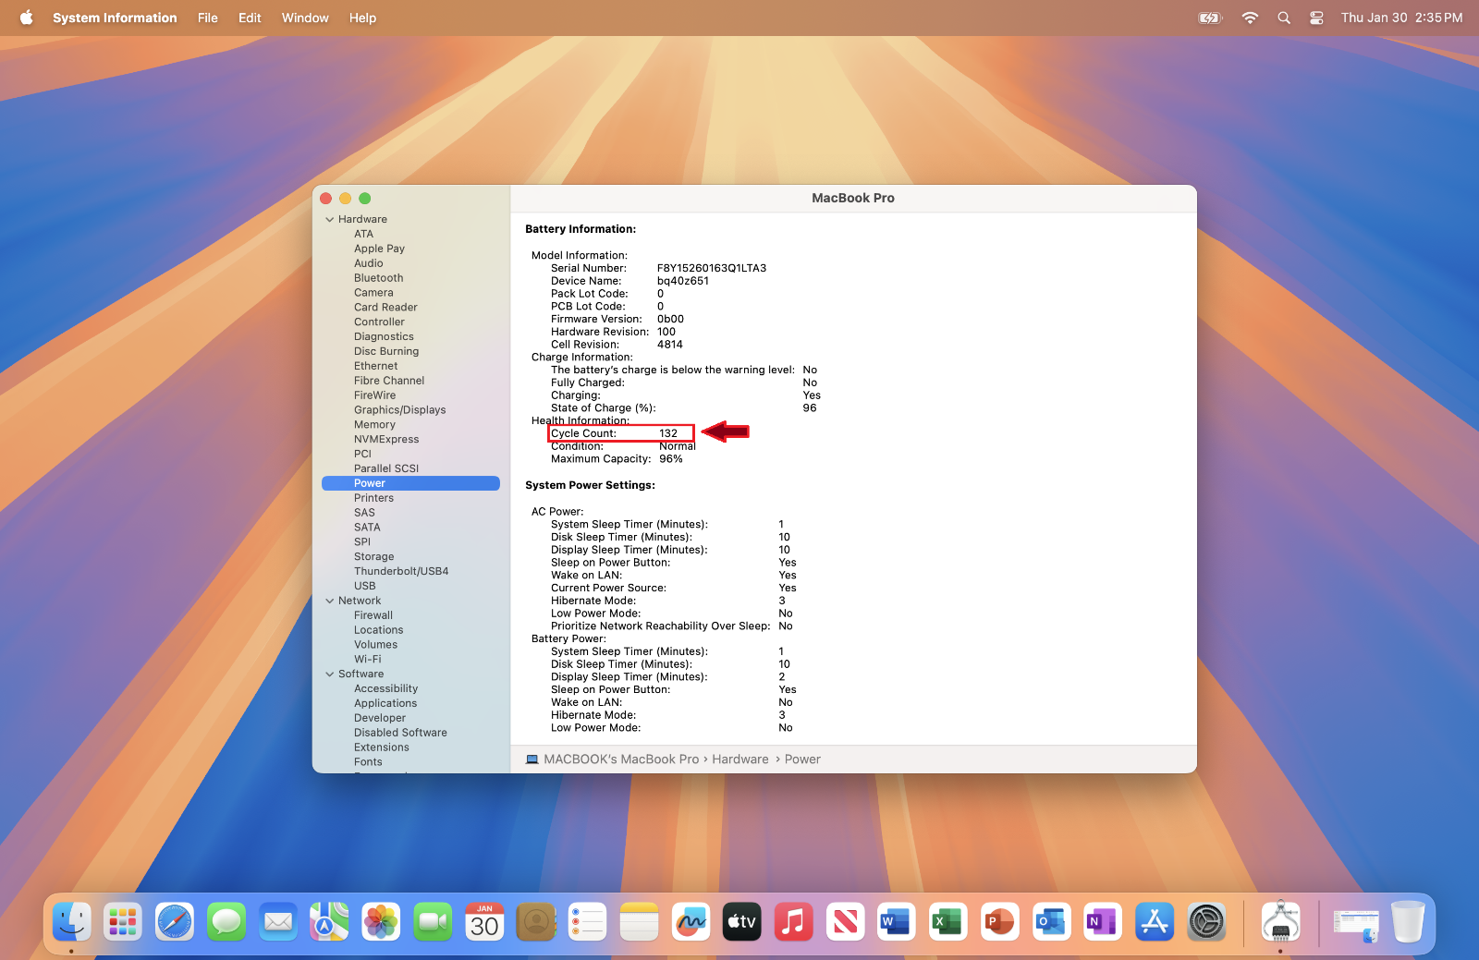This screenshot has width=1479, height=960.
Task: Launch Microsoft Word from the Dock
Action: [897, 922]
